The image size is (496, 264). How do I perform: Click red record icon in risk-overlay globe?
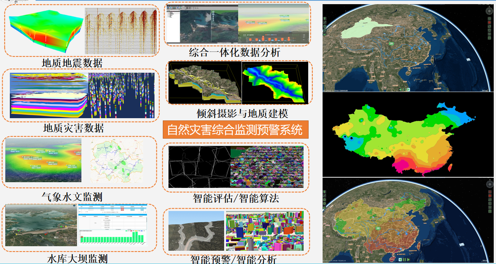point(490,196)
